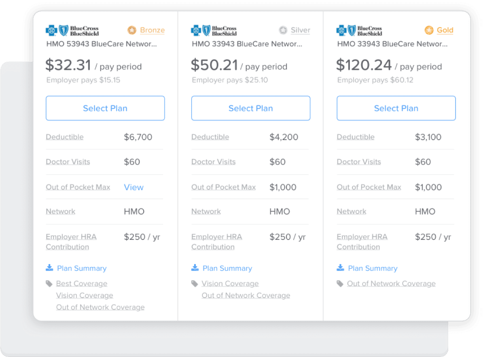Click the Bronze plan name title
Screen dimensions: 483x357
click(101, 44)
